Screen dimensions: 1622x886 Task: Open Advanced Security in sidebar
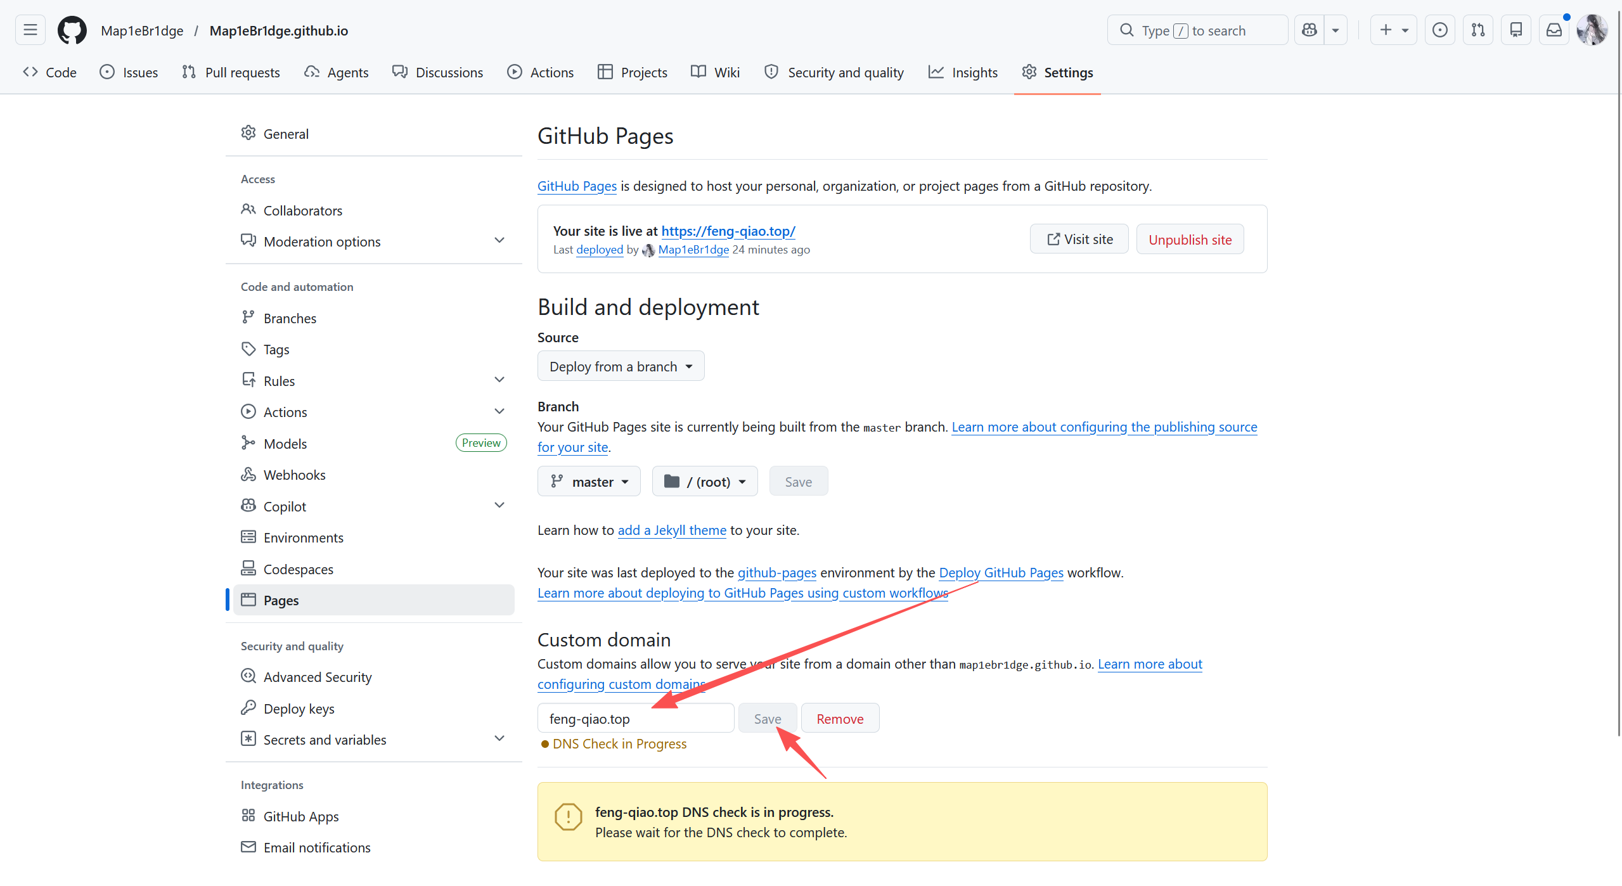tap(374, 676)
